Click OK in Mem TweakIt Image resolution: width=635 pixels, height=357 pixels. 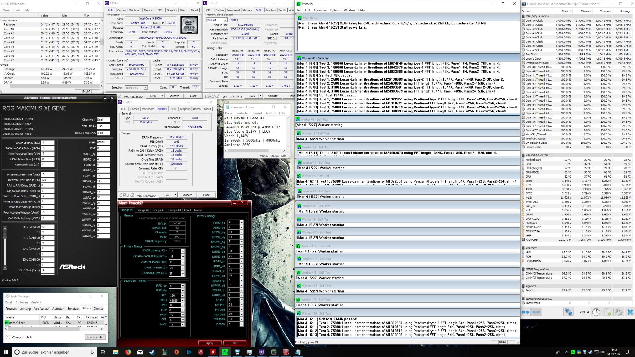pyautogui.click(x=235, y=343)
